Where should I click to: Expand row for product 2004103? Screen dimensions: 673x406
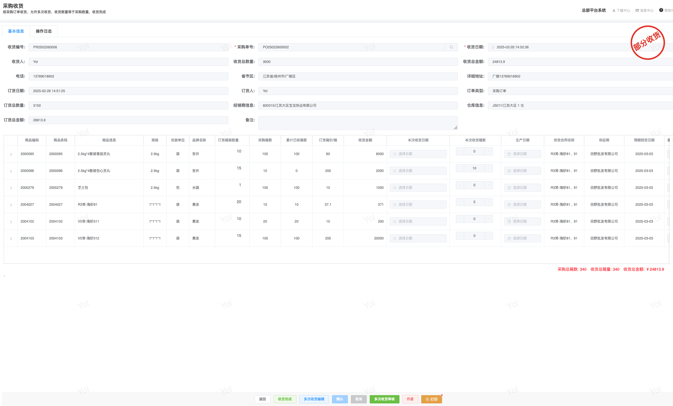[11, 239]
